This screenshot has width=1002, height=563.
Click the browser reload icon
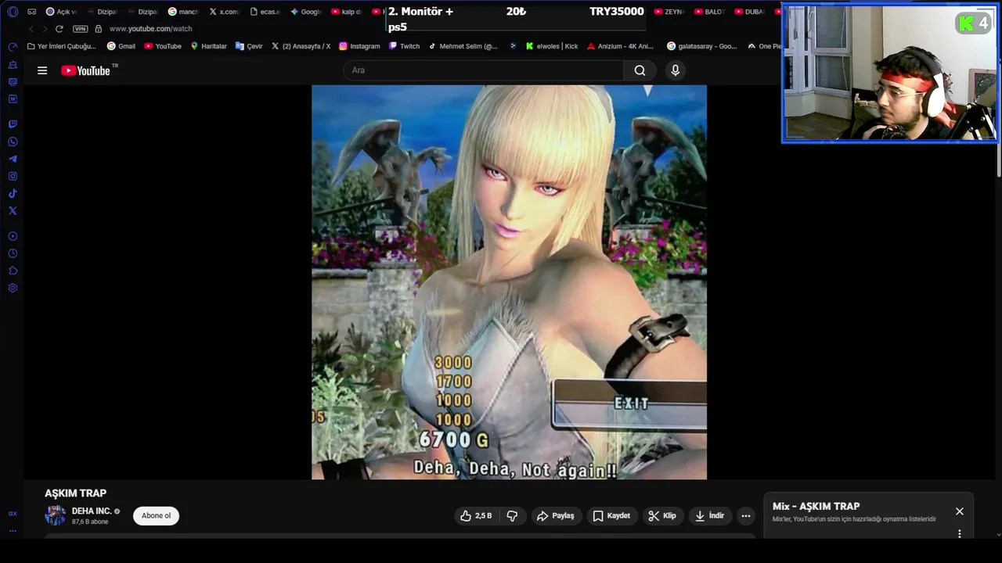pos(59,29)
